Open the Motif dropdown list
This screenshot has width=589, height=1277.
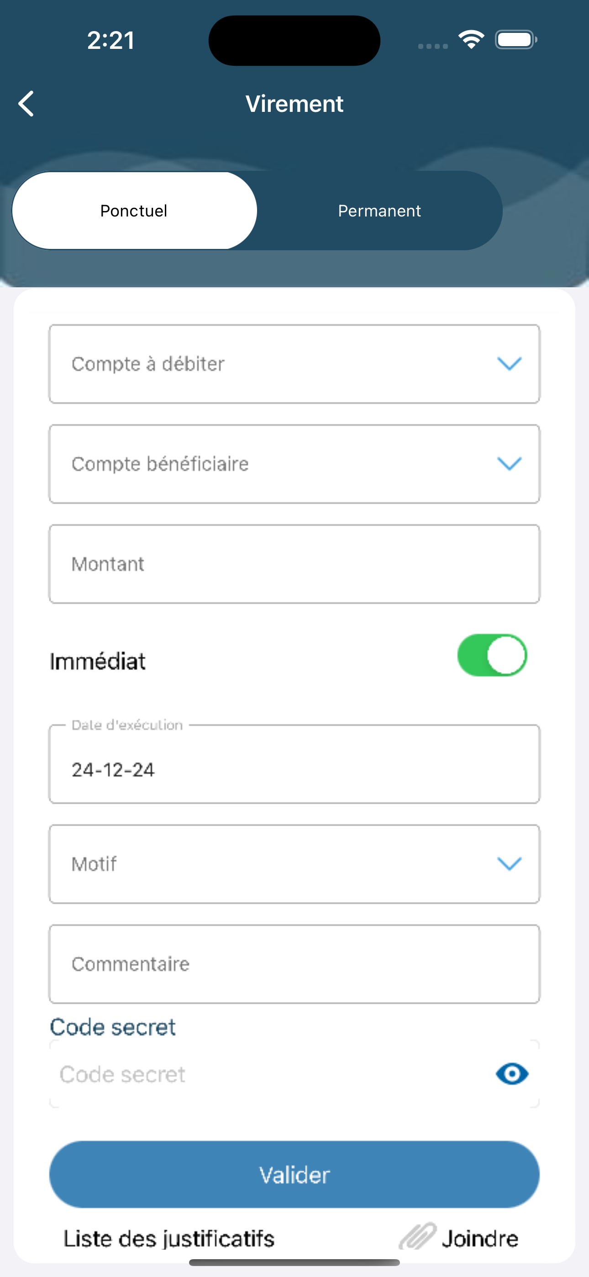coord(294,864)
